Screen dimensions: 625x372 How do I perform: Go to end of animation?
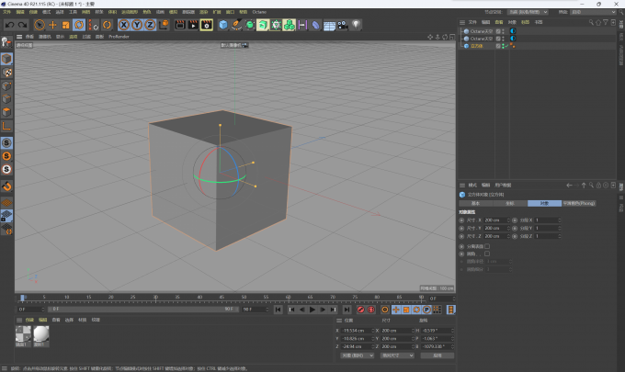tap(347, 310)
